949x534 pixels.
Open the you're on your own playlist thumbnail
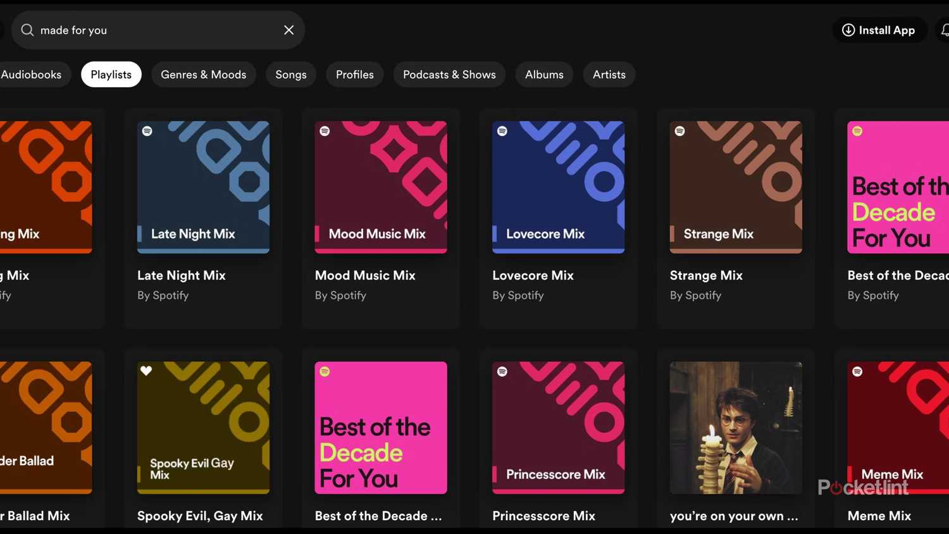(x=735, y=428)
